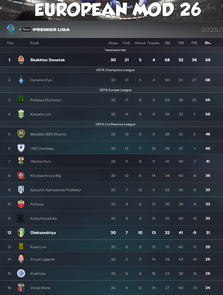Sort the table by the Оч. column
The height and width of the screenshot is (295, 223).
tap(207, 43)
